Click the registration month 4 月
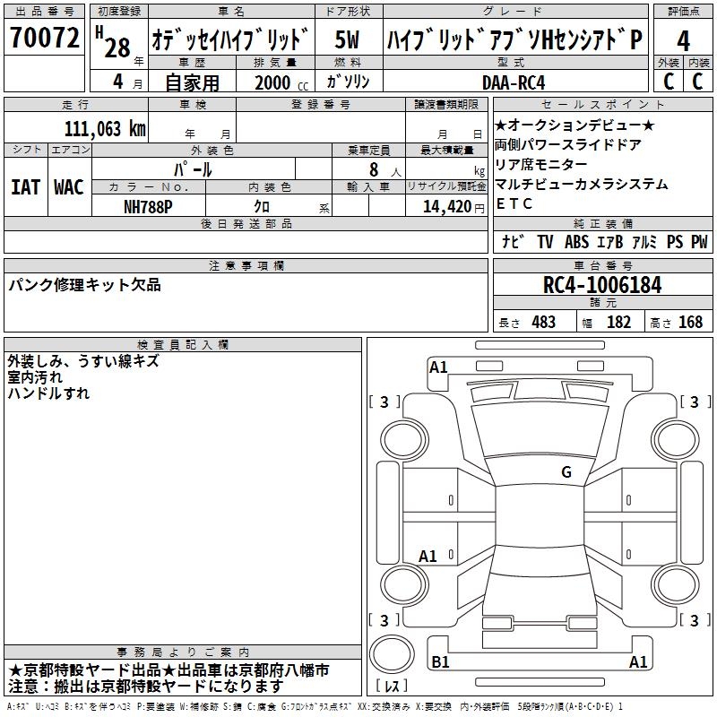 (127, 82)
